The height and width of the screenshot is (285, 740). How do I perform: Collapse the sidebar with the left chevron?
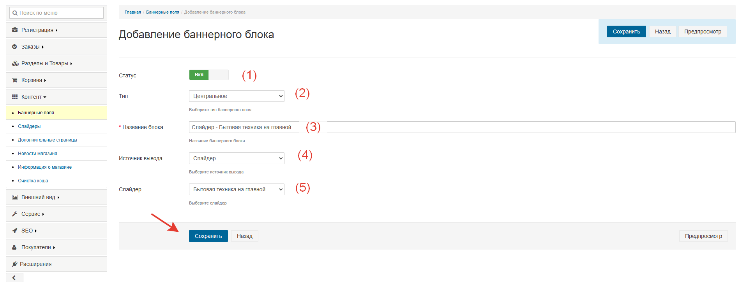point(14,278)
